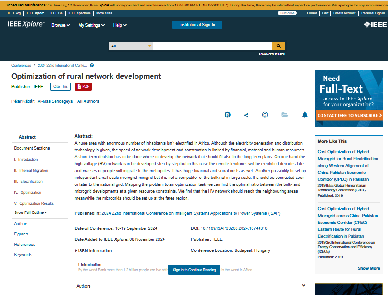The width and height of the screenshot is (388, 295).
Task: Click inside the main search text field
Action: pos(212,46)
